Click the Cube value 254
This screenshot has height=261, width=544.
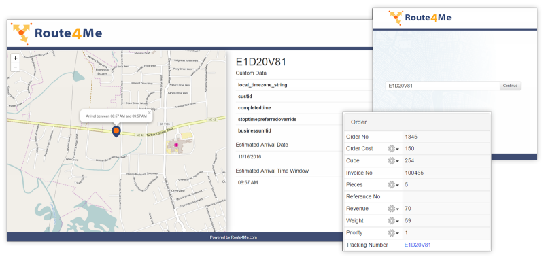coord(409,161)
